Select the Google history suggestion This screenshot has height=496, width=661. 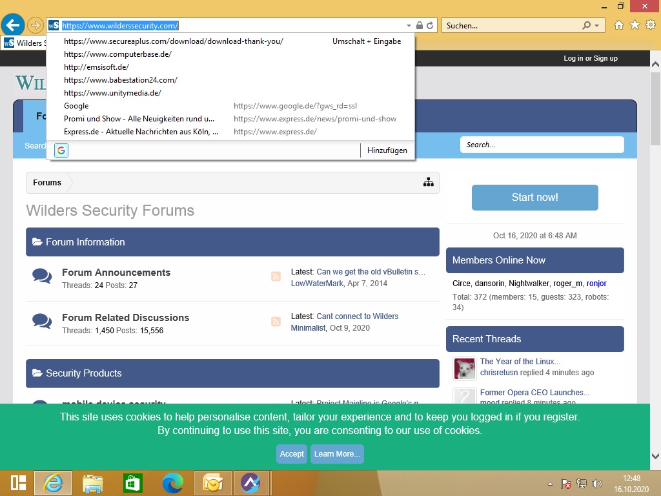click(230, 106)
